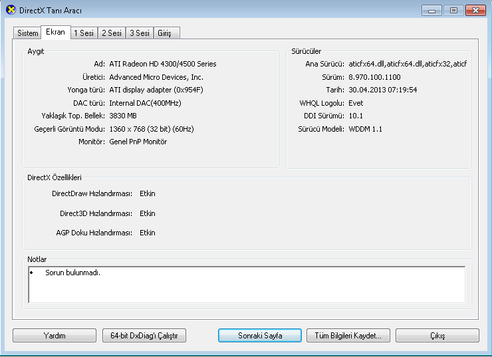Click the 'Sürücü Modeli:' label
The width and height of the screenshot is (492, 357).
click(x=320, y=129)
